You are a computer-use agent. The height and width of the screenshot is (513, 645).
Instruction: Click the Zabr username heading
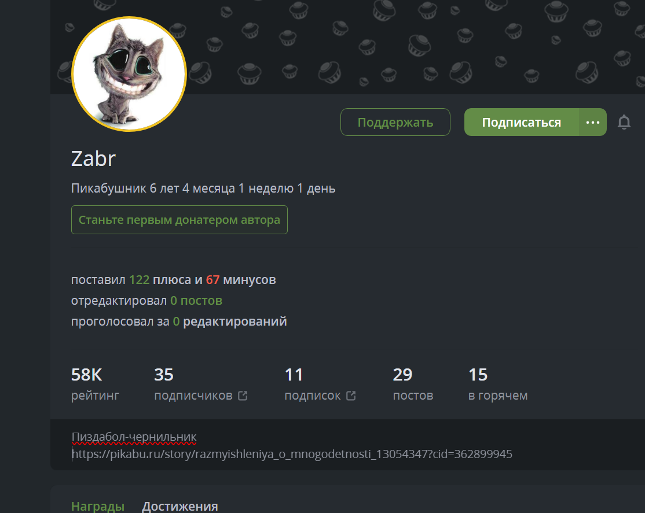(x=93, y=158)
